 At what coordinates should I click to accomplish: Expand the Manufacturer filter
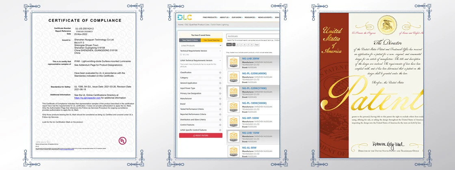click(x=220, y=99)
